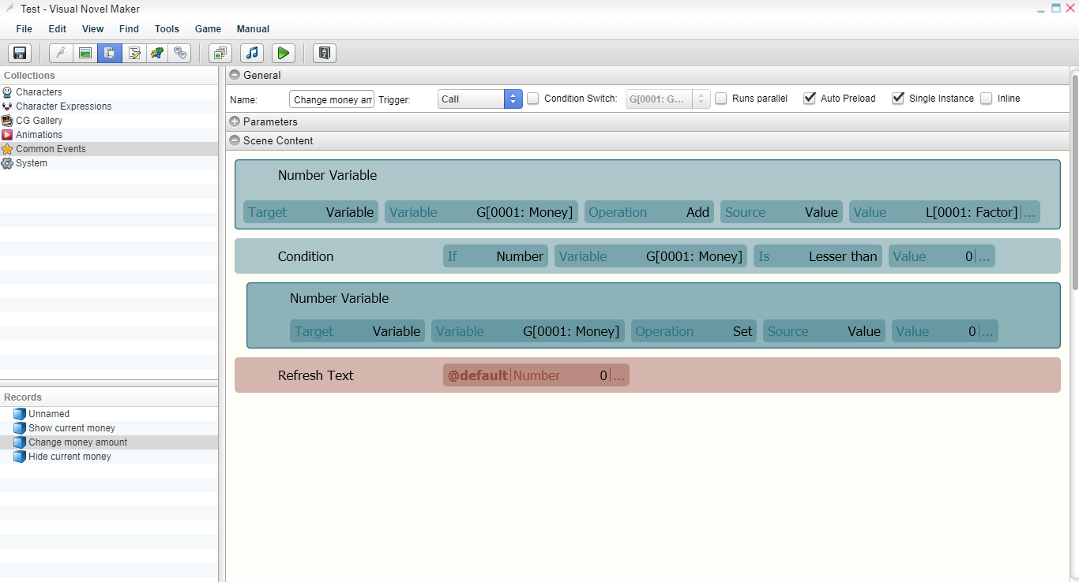Click the blue music note toolbar icon
This screenshot has height=582, width=1079.
pos(252,53)
